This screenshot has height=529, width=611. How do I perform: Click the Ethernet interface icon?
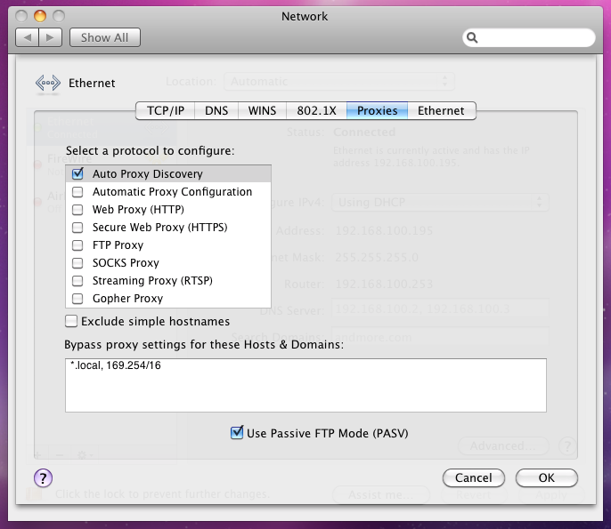pos(48,84)
